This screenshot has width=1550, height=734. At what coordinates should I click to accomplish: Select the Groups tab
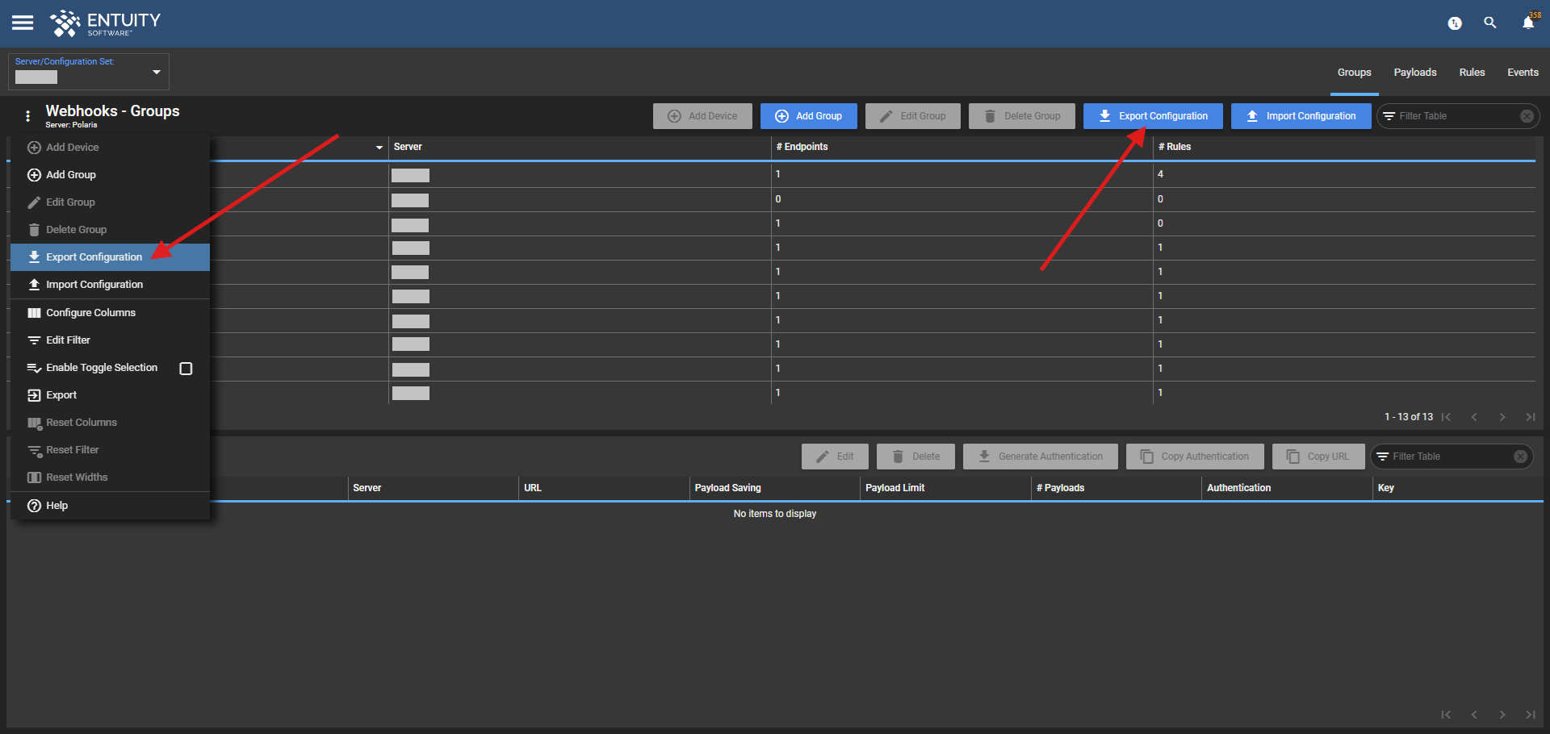coord(1354,73)
